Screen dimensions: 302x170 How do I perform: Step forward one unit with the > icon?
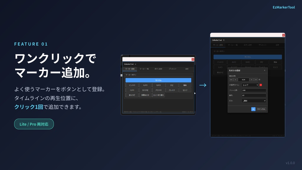(x=251, y=80)
